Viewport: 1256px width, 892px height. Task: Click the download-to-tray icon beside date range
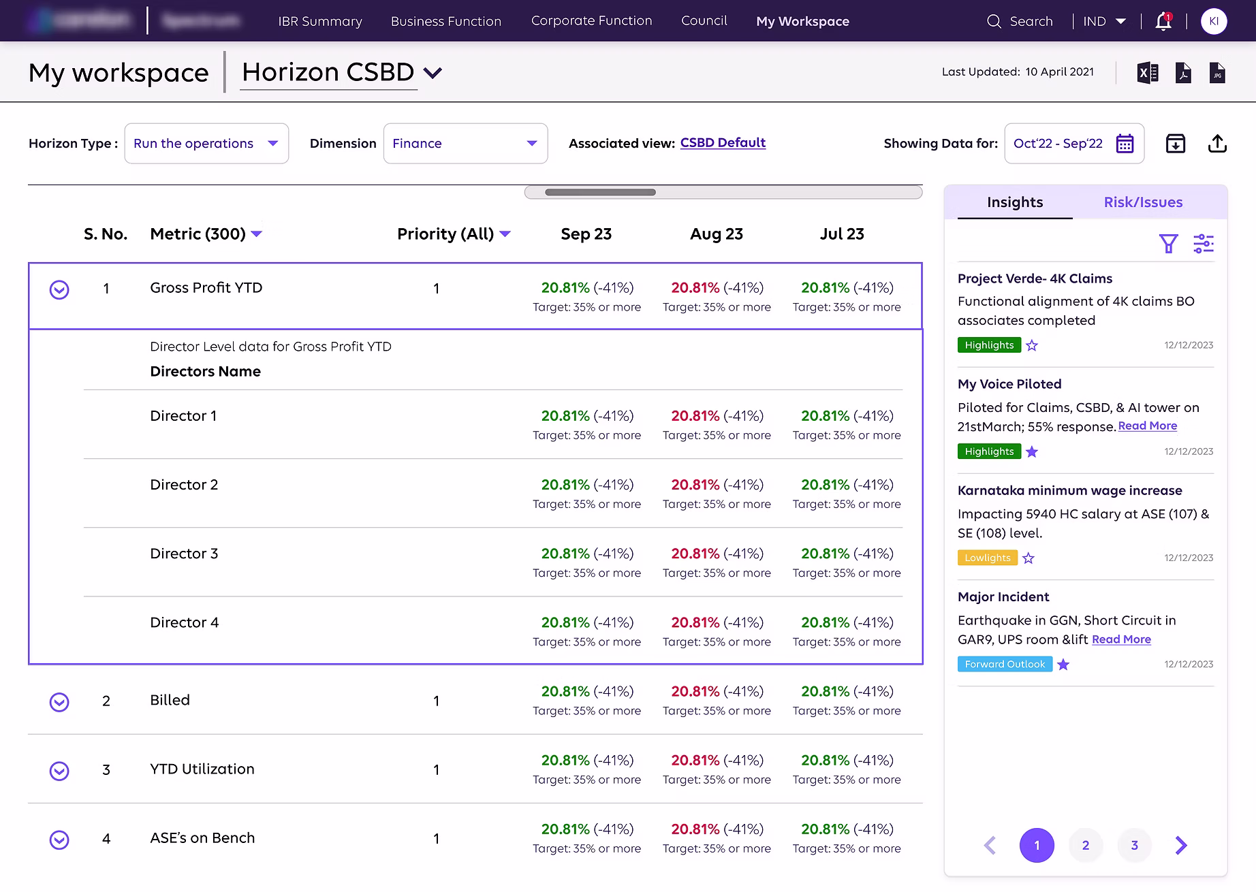[1176, 144]
